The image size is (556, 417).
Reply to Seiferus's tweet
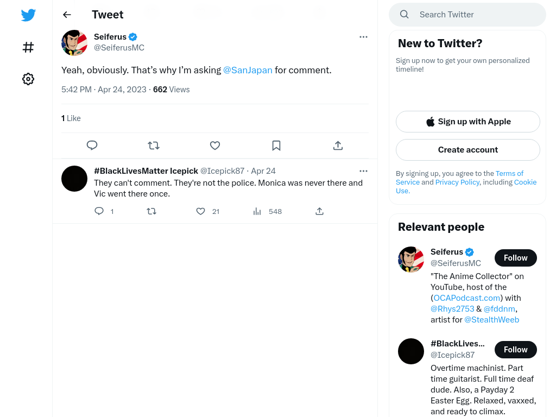(x=92, y=146)
